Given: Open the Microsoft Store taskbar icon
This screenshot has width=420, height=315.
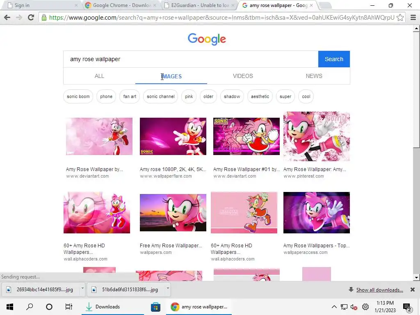Looking at the screenshot, I should click(155, 307).
